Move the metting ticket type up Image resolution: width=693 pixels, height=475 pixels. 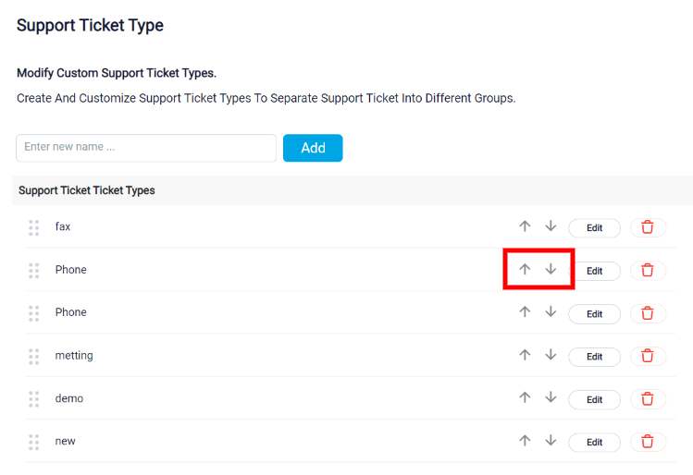click(x=525, y=355)
